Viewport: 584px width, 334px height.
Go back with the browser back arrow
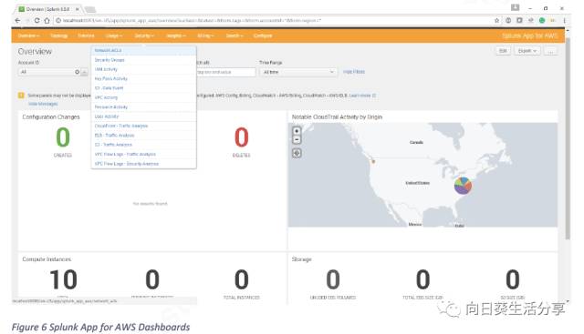17,21
